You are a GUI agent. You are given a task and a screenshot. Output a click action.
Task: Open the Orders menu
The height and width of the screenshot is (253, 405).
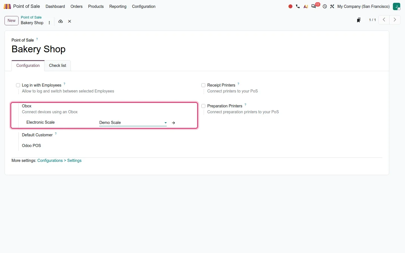(76, 6)
